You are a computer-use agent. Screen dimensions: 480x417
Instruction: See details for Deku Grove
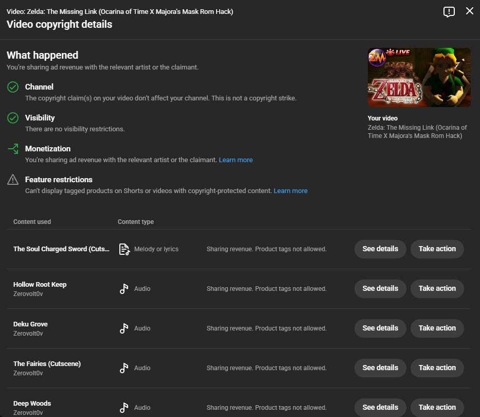coord(380,328)
